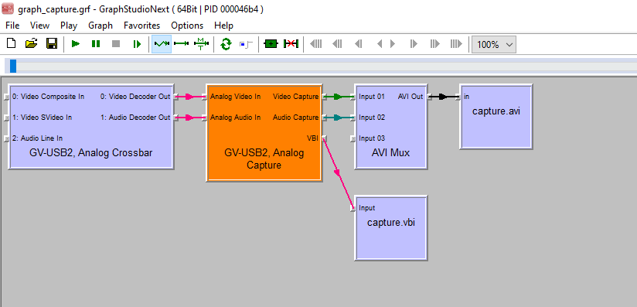Expand the View menu
Screen dimensions: 637x307
pyautogui.click(x=40, y=26)
